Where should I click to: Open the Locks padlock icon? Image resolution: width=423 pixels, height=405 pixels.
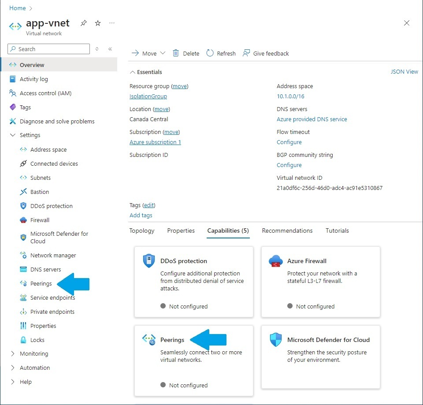point(23,340)
